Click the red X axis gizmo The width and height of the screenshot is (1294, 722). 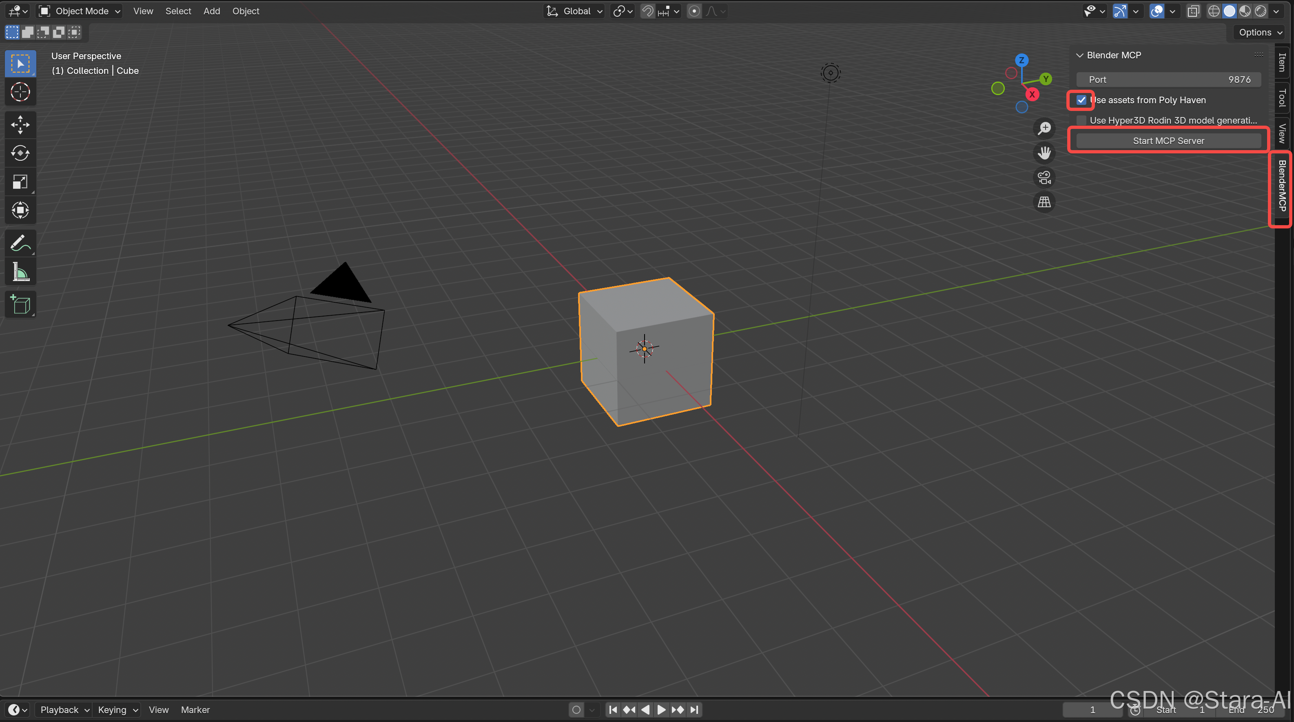(x=1032, y=95)
